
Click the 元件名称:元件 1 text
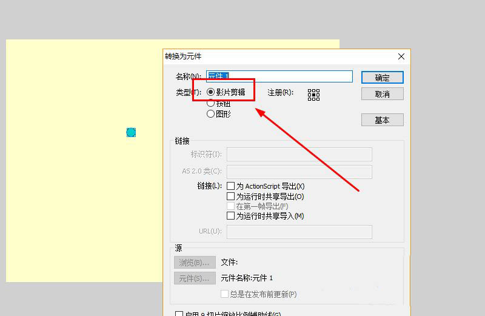(x=247, y=278)
